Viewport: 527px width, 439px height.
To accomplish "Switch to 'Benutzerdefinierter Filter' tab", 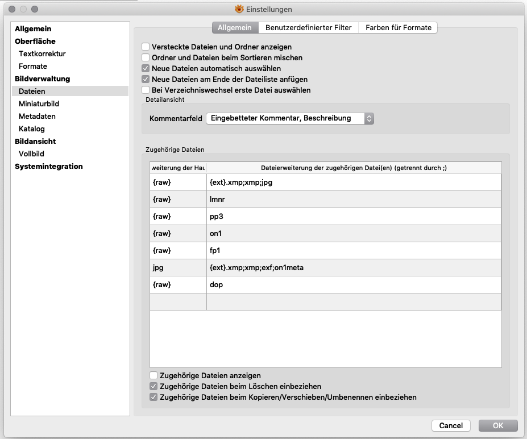I will pyautogui.click(x=308, y=28).
